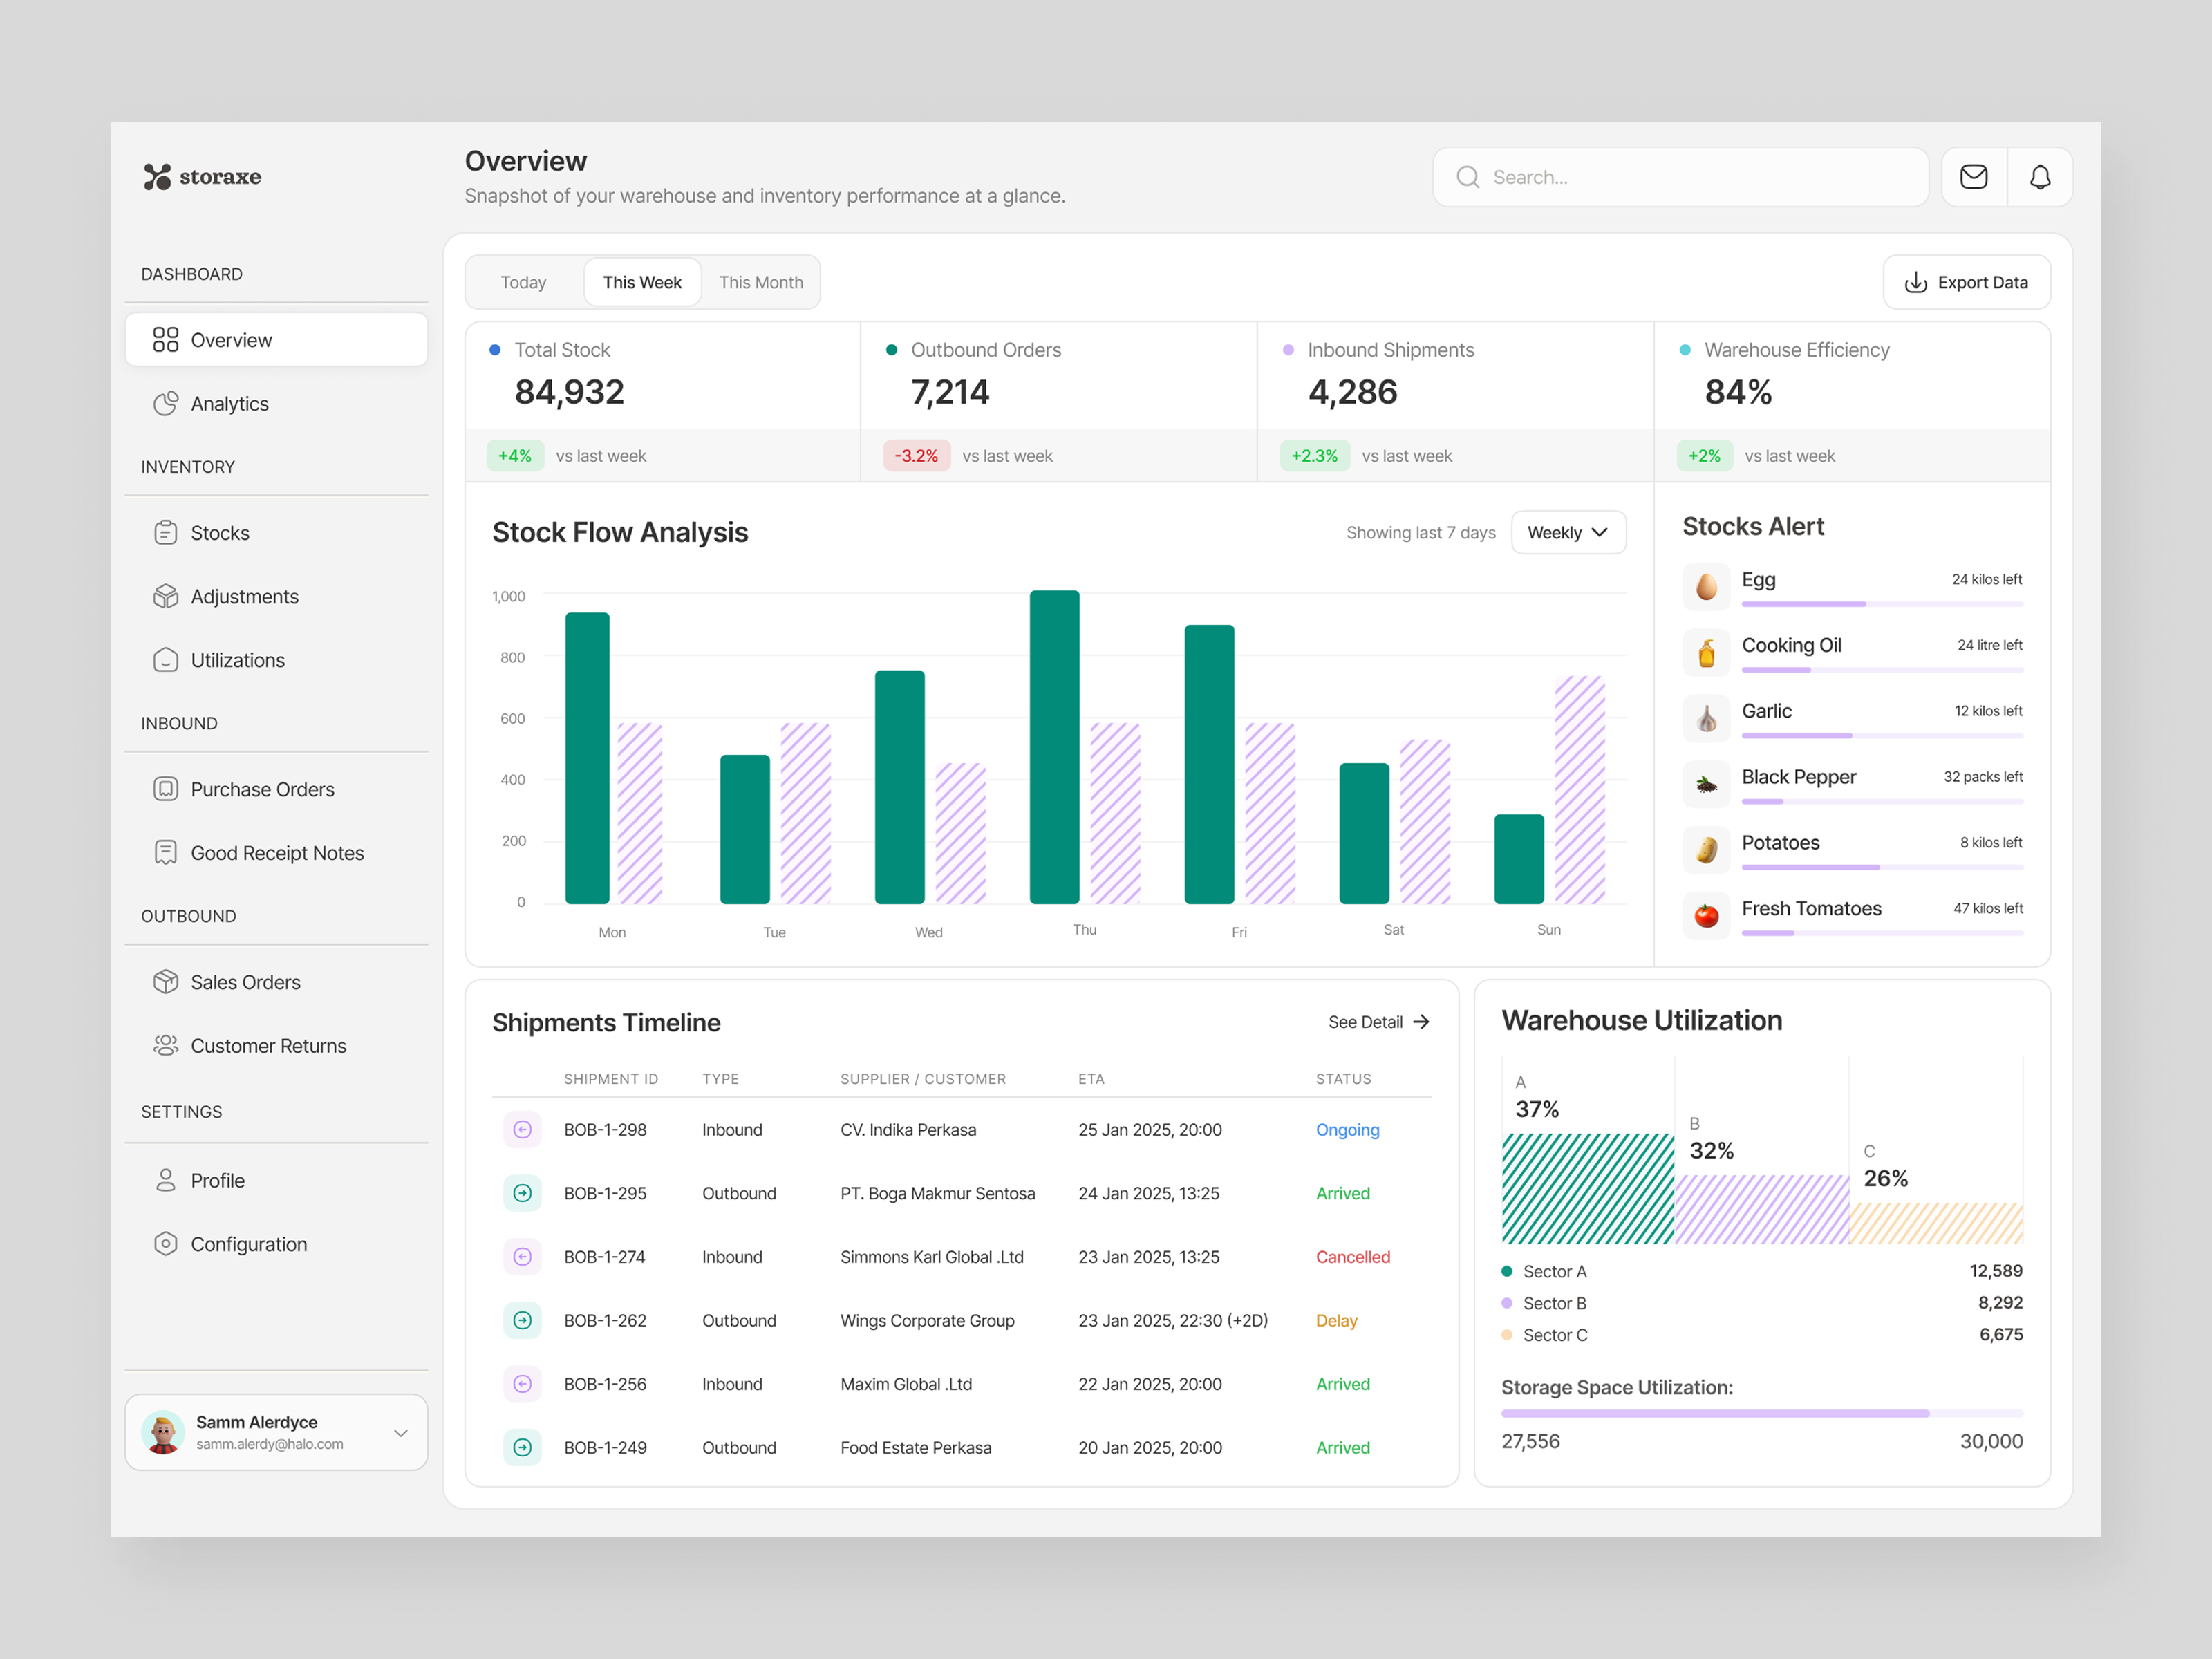Open the Export Data download control

coord(1966,282)
